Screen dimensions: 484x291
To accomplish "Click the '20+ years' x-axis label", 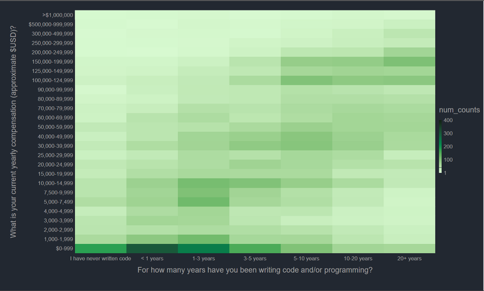I will pyautogui.click(x=409, y=258).
